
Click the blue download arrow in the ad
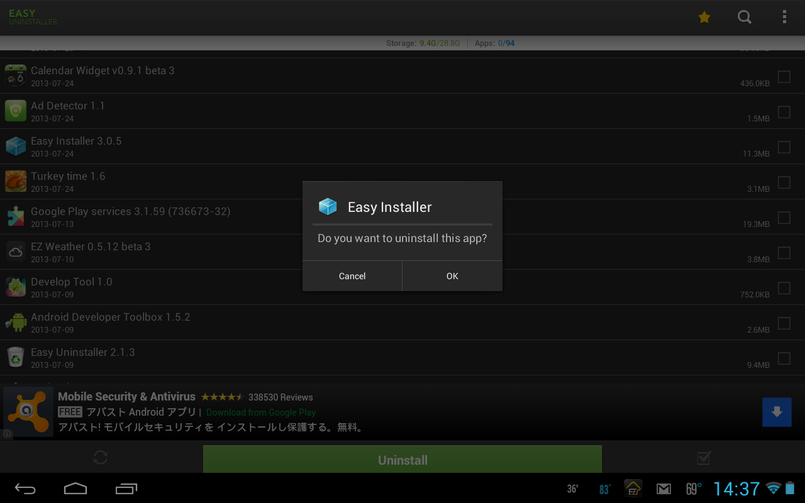(777, 412)
